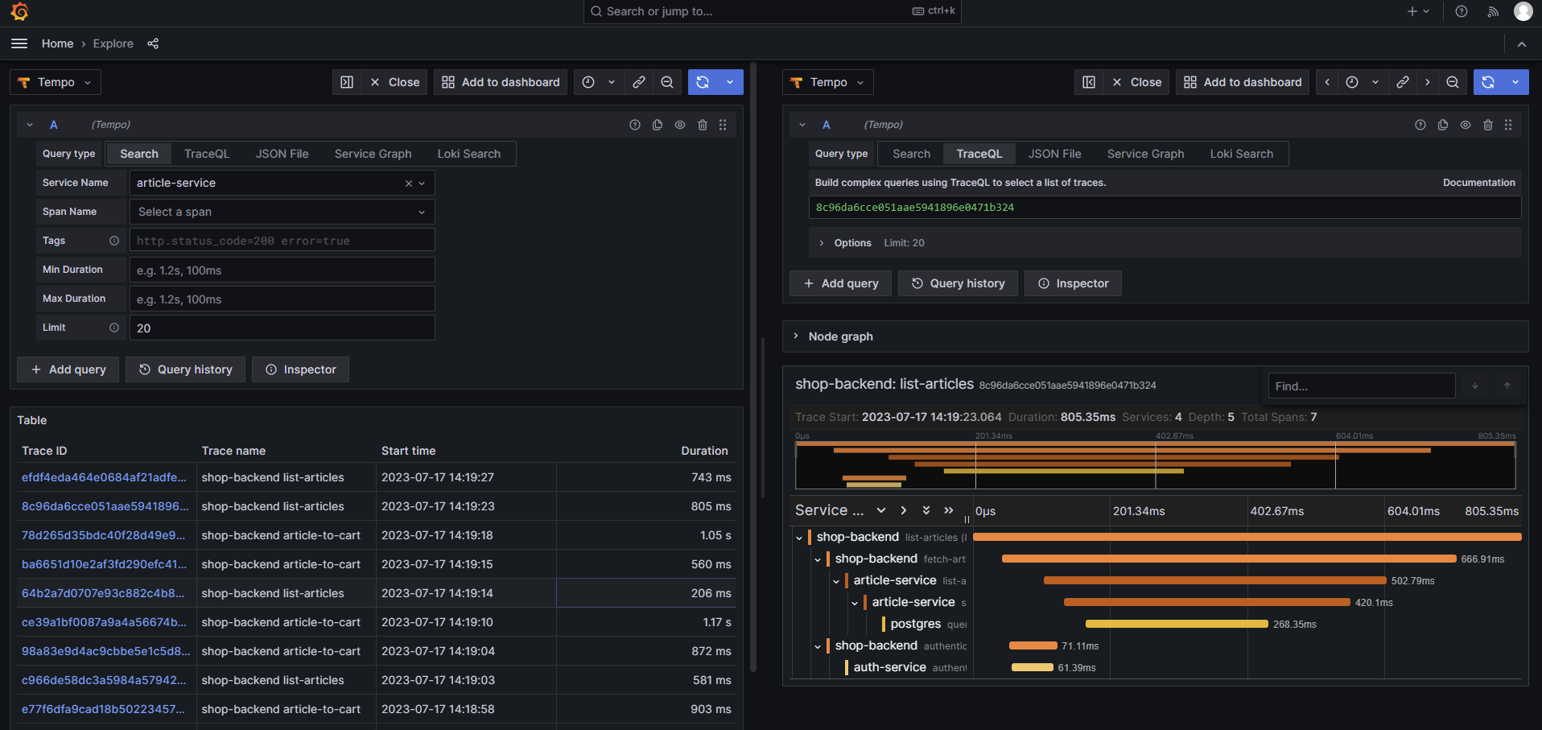
Task: Open the user profile avatar
Action: pyautogui.click(x=1523, y=11)
